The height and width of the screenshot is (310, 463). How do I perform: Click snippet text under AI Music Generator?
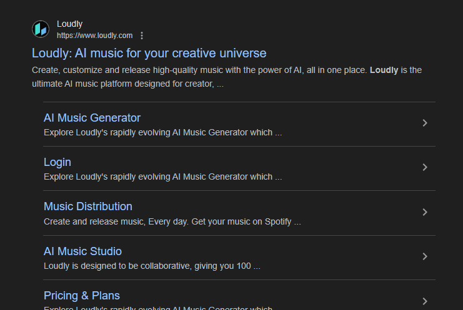tap(162, 133)
